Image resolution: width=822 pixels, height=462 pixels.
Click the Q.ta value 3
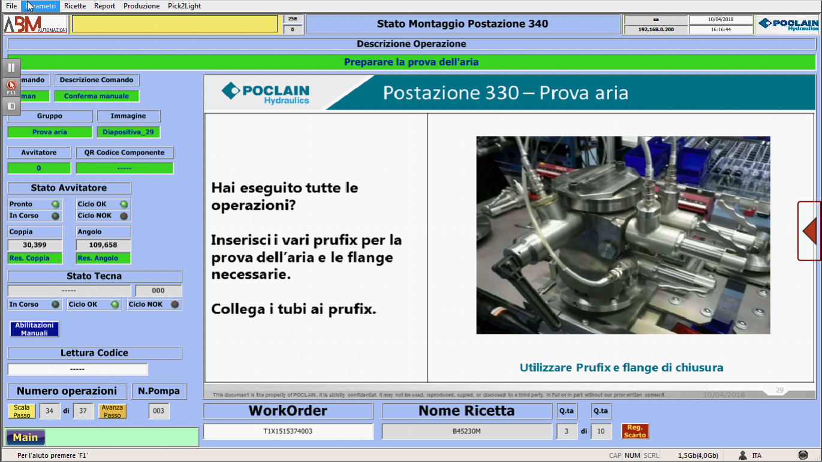(x=567, y=431)
